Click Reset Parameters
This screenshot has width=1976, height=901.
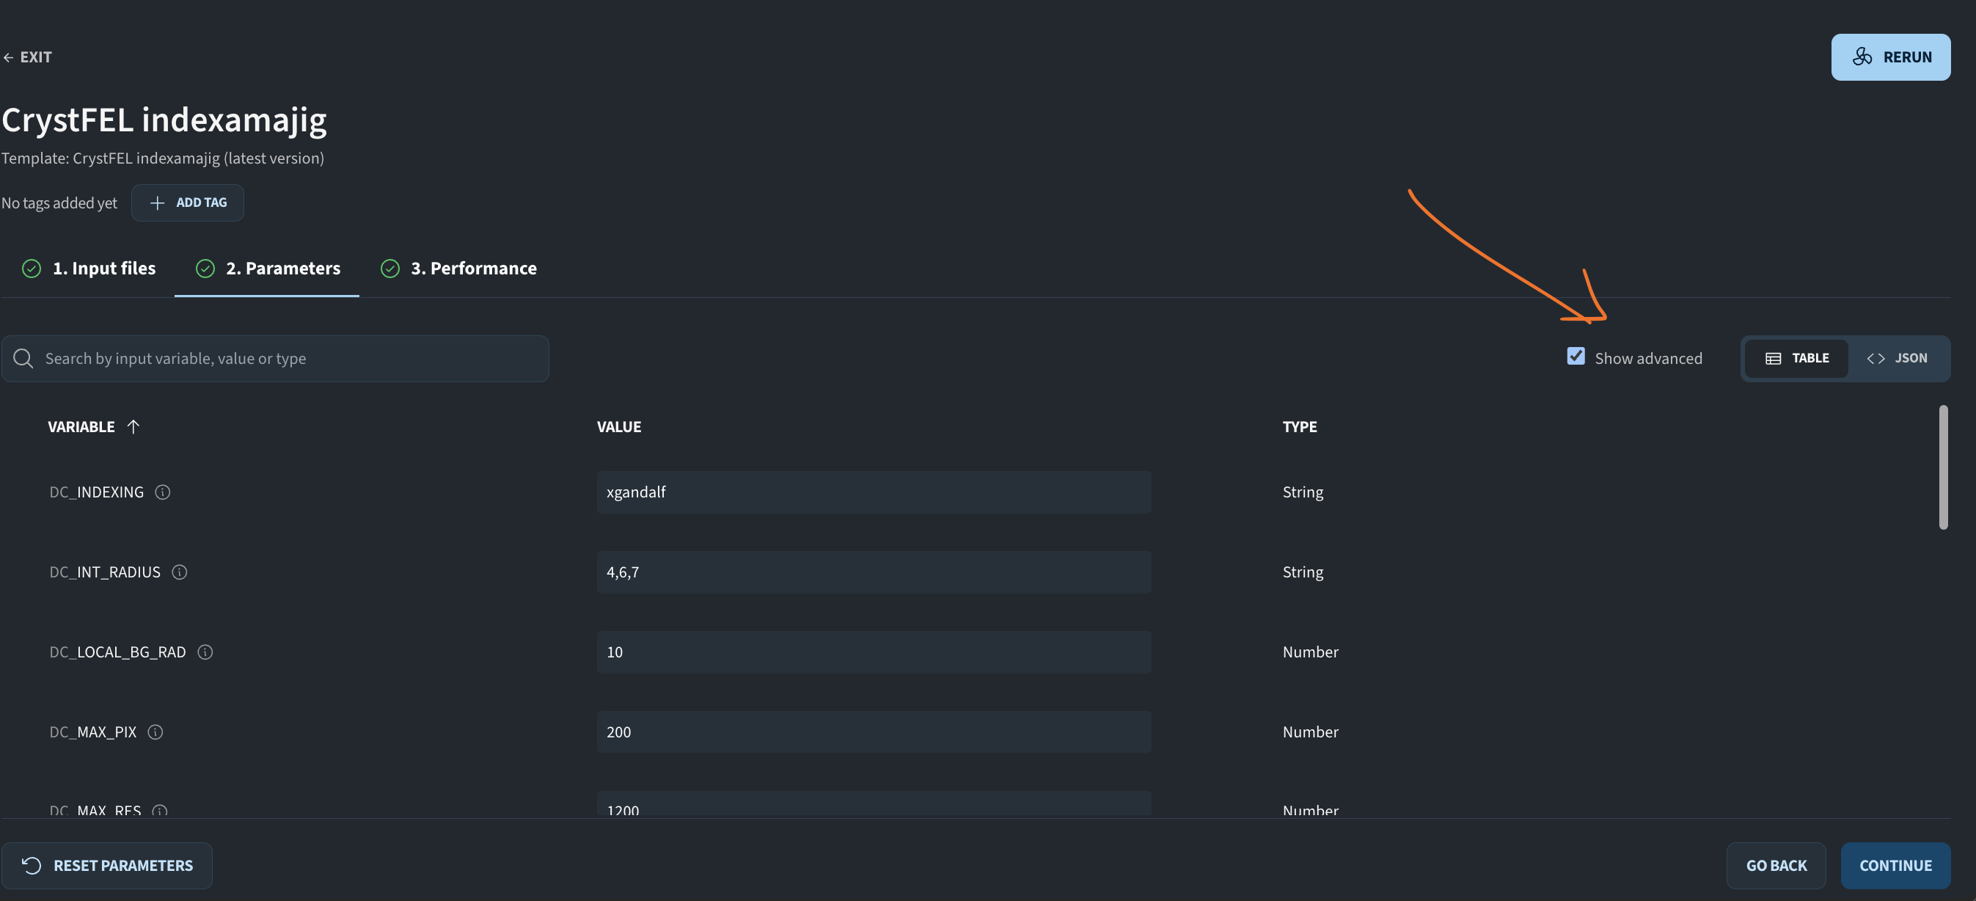coord(107,866)
